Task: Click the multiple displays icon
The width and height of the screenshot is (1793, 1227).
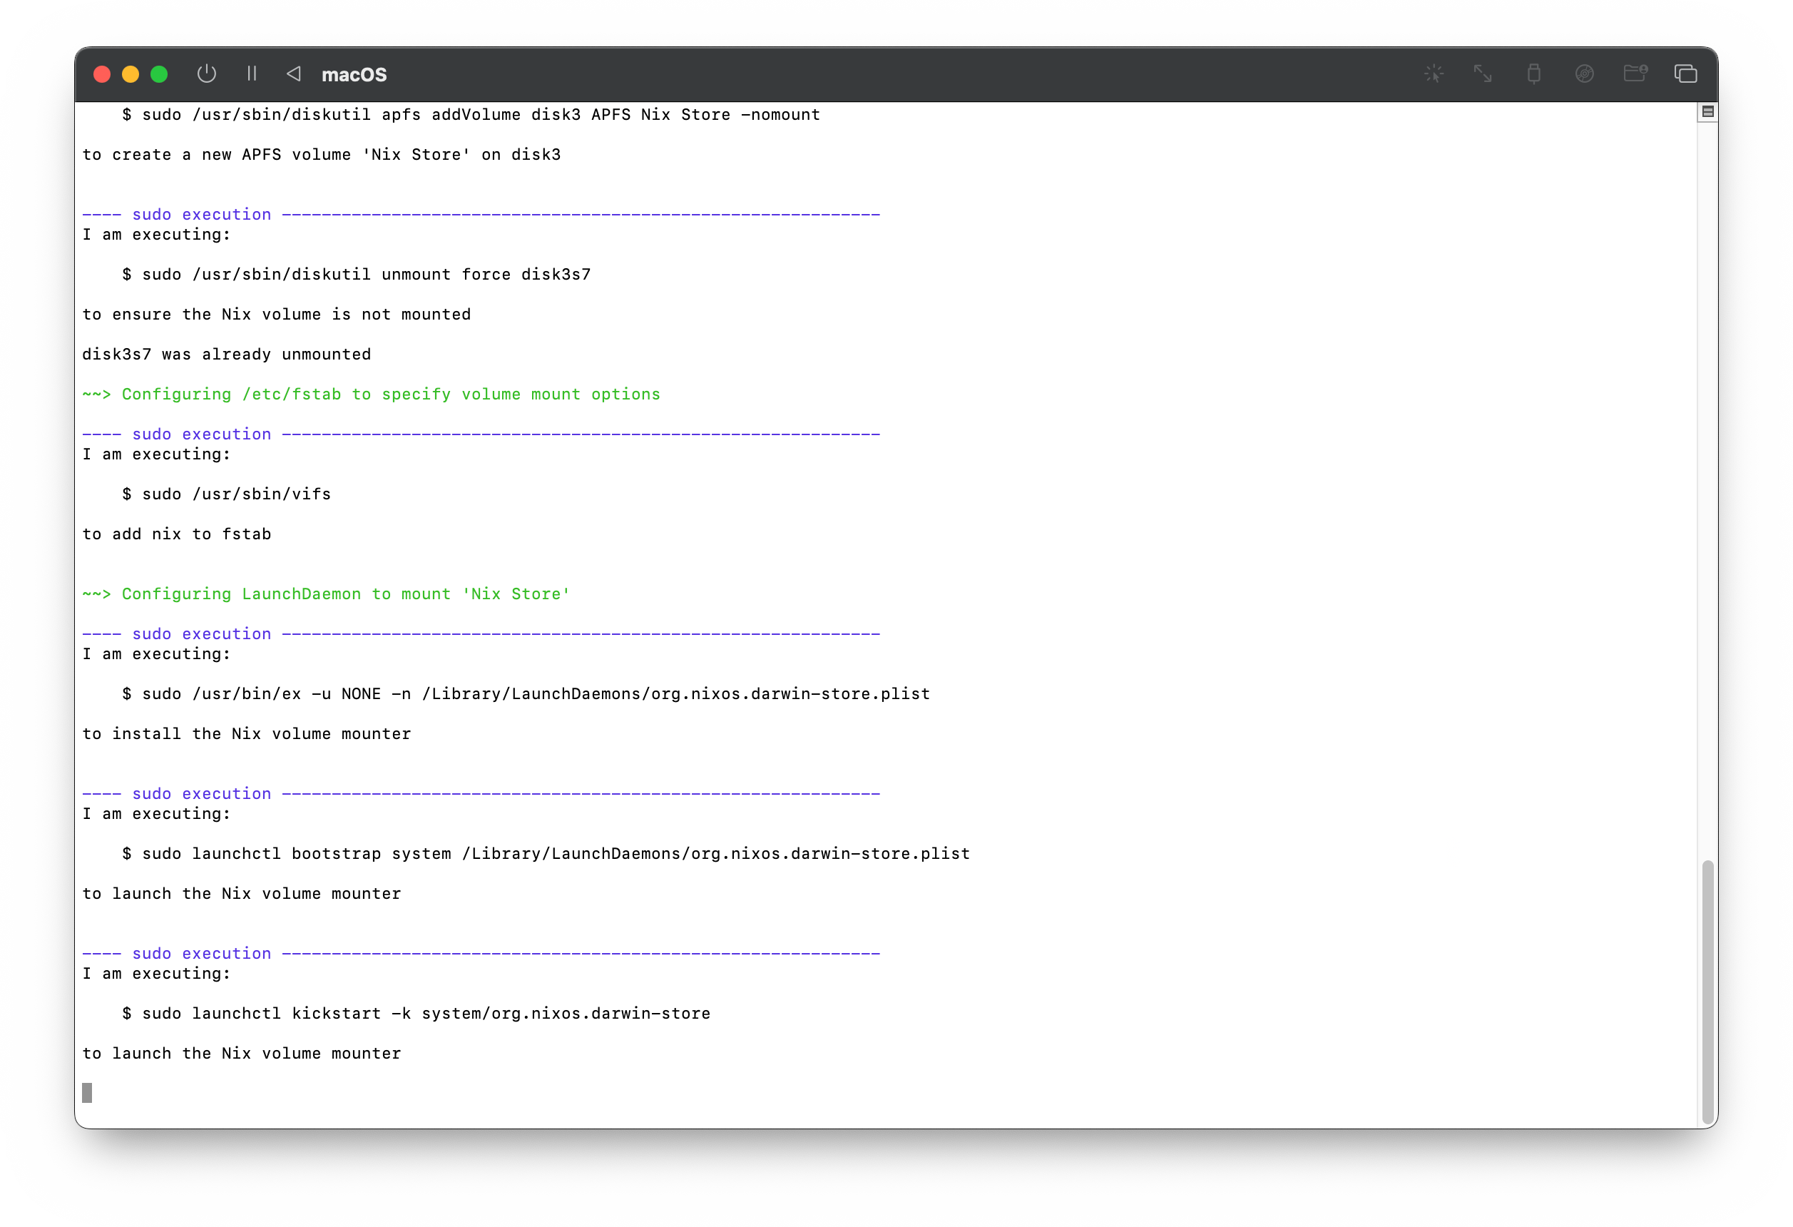Action: click(x=1686, y=74)
